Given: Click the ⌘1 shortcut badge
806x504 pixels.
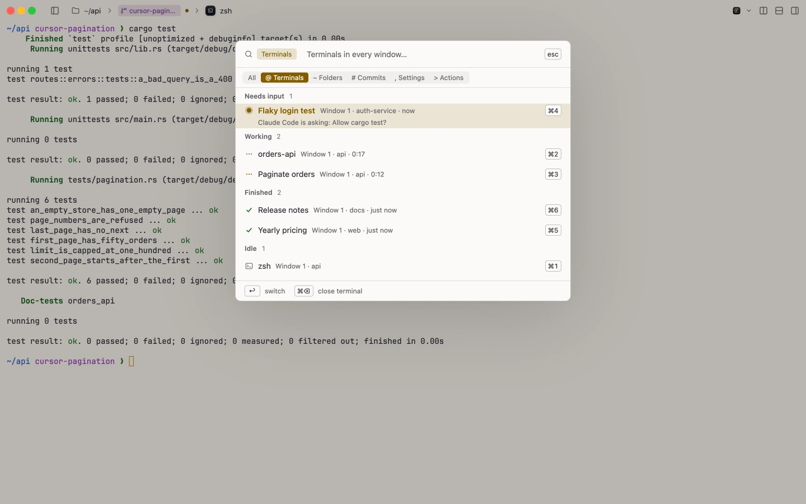Looking at the screenshot, I should point(553,266).
